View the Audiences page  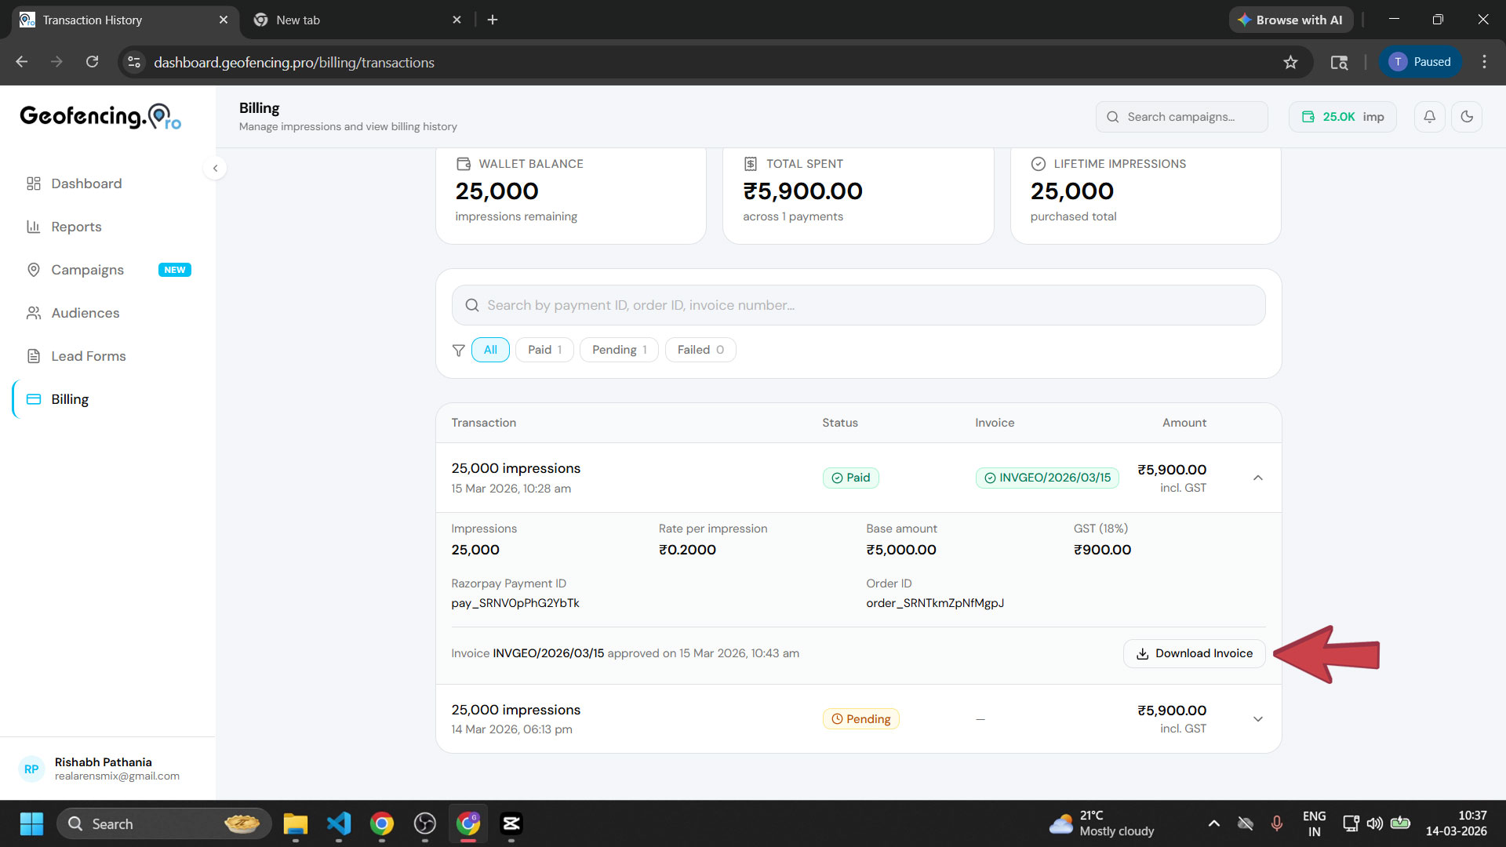point(84,313)
